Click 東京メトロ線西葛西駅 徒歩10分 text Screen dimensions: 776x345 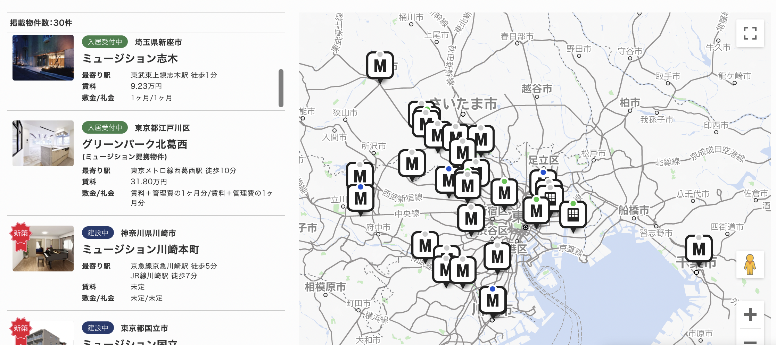pyautogui.click(x=183, y=170)
